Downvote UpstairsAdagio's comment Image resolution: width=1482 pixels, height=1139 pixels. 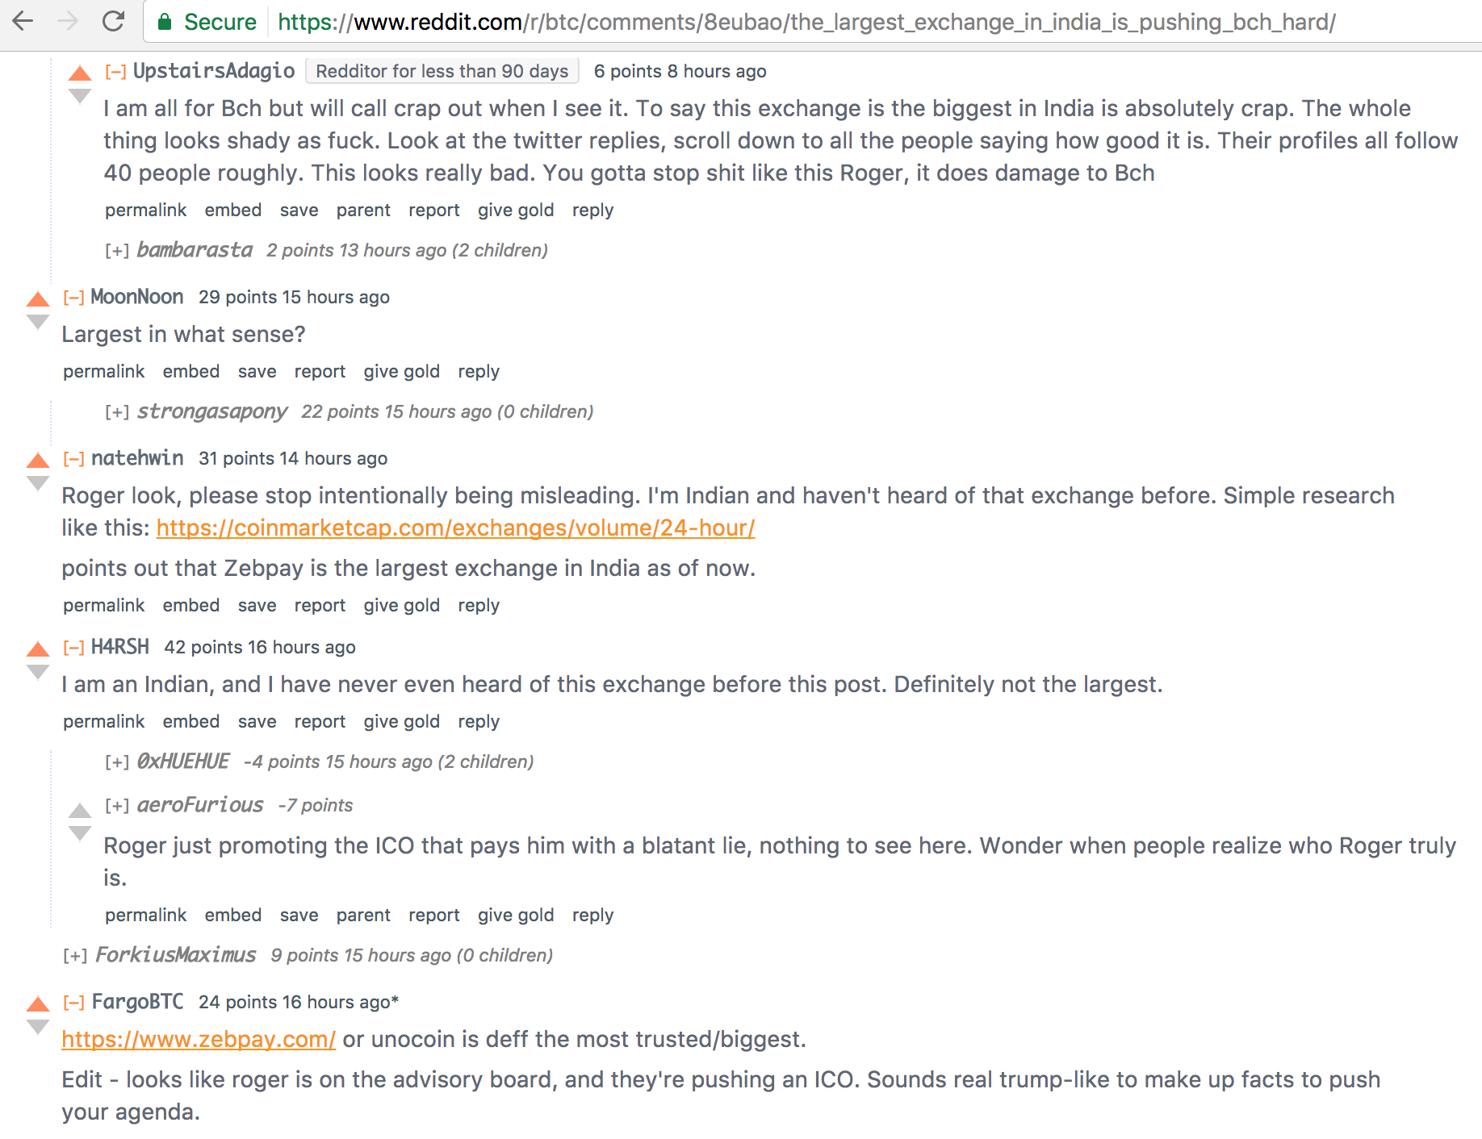click(80, 96)
